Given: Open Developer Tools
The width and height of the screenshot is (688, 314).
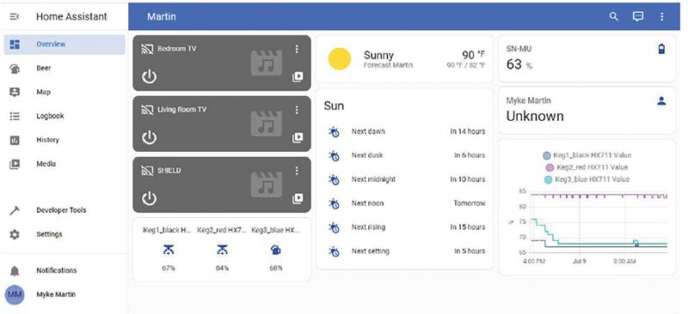Looking at the screenshot, I should click(x=64, y=210).
